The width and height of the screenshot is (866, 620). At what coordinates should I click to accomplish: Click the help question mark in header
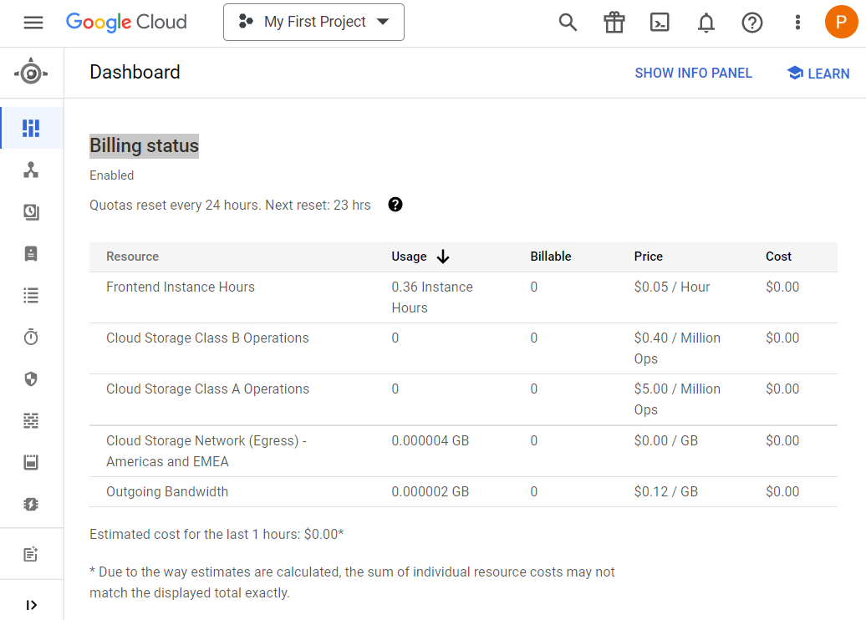coord(752,23)
